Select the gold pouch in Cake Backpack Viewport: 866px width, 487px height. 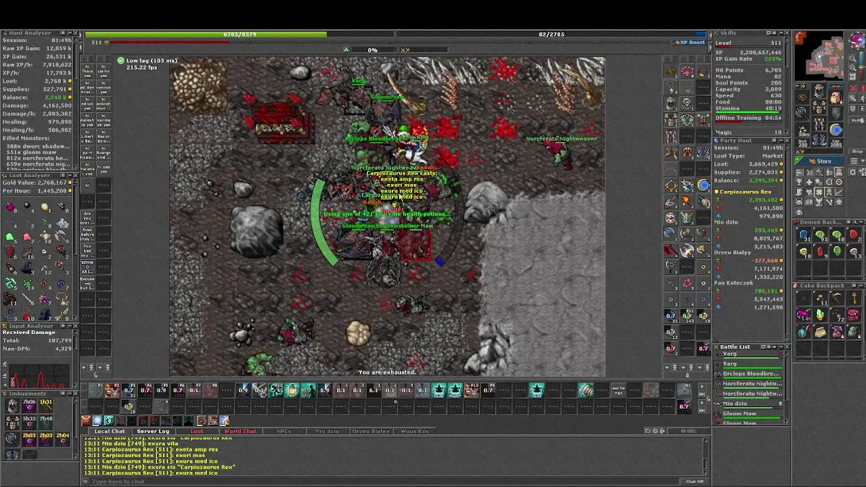click(x=821, y=332)
